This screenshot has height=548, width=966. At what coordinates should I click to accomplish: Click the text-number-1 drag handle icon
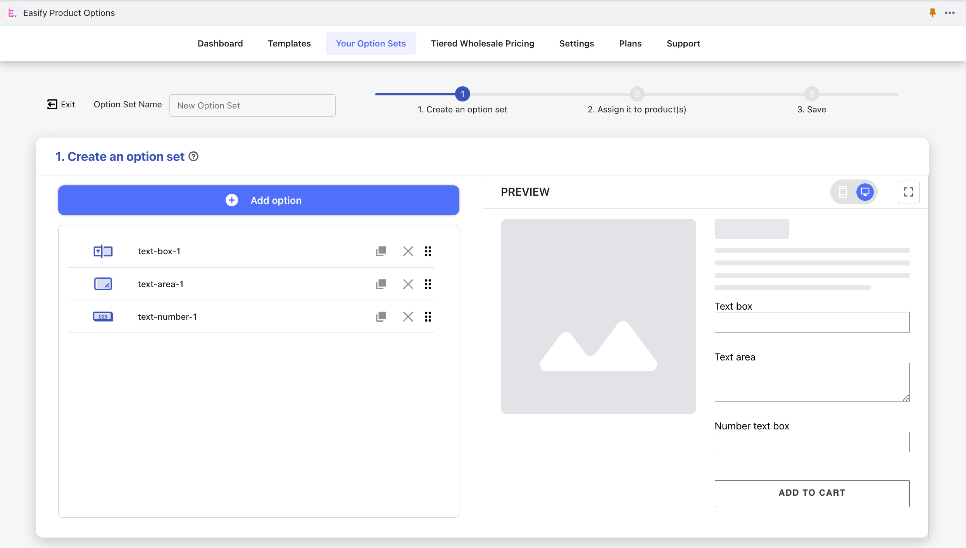428,317
